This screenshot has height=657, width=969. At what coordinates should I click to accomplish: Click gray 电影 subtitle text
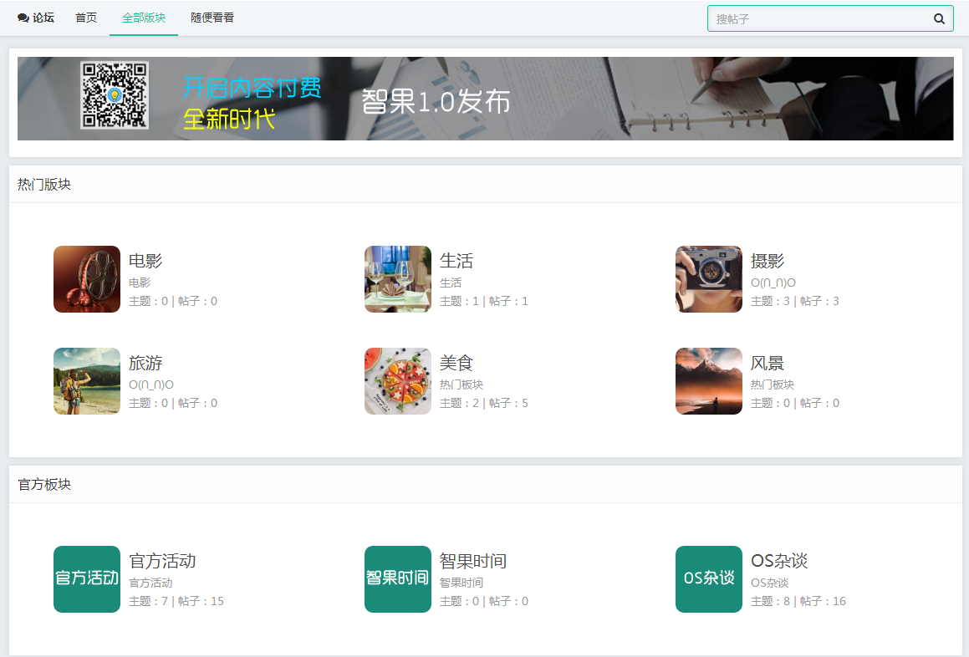pos(140,283)
